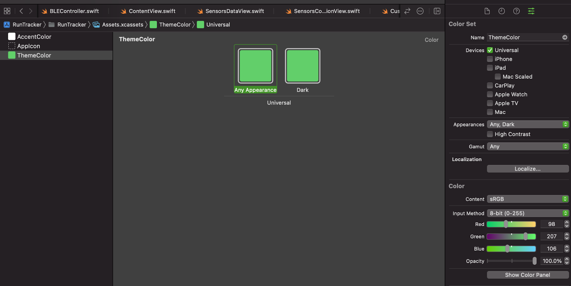This screenshot has height=286, width=571.
Task: Select the Dark appearance color swatch
Action: 303,66
